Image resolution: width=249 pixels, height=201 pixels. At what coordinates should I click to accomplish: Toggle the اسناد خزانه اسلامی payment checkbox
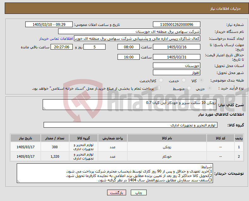(x=158, y=88)
